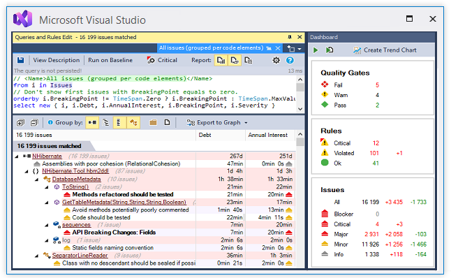Click the Rules Ok green circle
The width and height of the screenshot is (451, 278).
coord(325,163)
